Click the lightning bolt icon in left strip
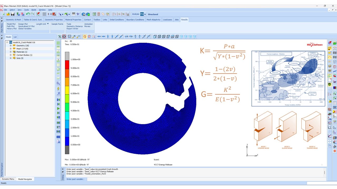 58,89
